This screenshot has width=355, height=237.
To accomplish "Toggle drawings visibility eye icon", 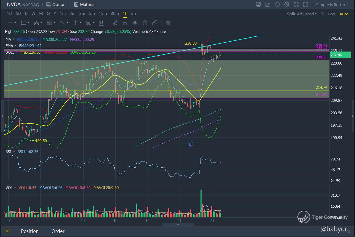I will (135, 23).
